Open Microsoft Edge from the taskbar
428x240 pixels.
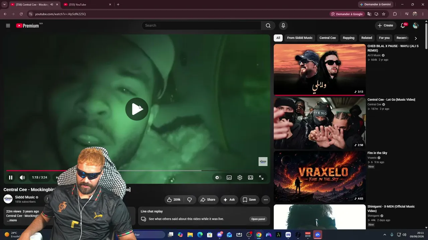200,235
